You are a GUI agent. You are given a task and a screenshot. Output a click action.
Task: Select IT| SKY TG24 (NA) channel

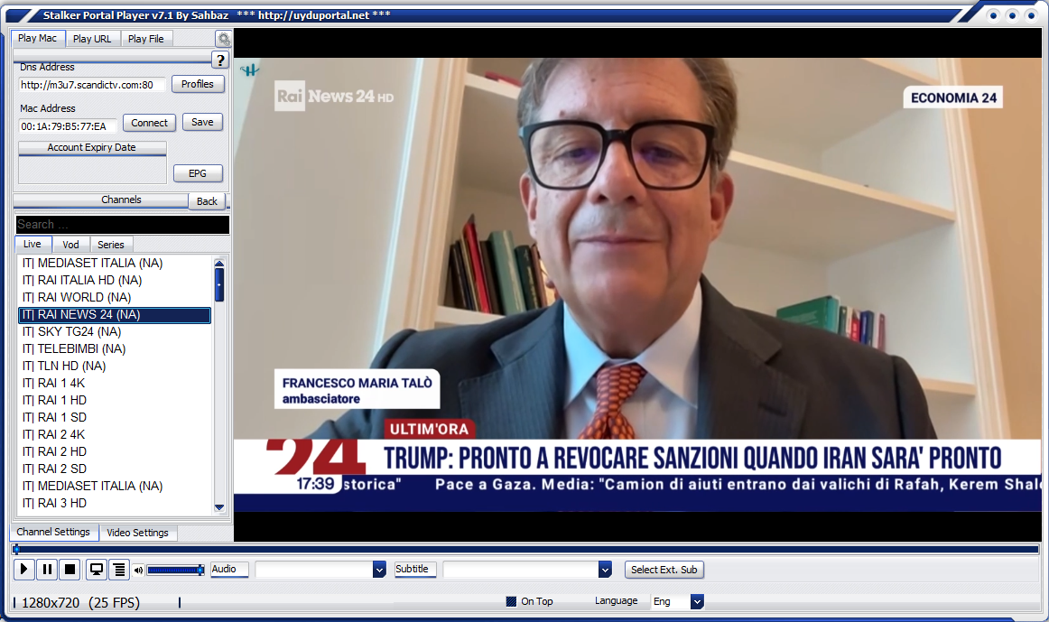(72, 331)
